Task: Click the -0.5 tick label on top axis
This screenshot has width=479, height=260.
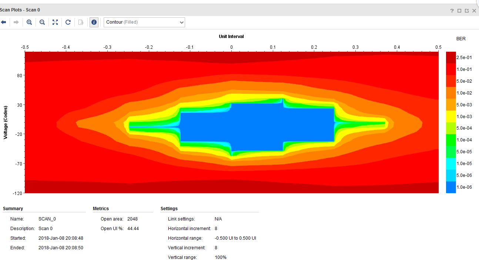Action: pyautogui.click(x=25, y=47)
